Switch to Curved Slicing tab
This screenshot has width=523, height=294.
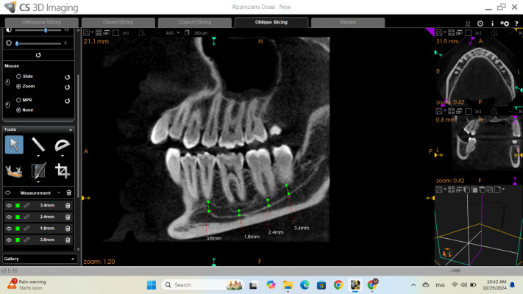tap(118, 22)
